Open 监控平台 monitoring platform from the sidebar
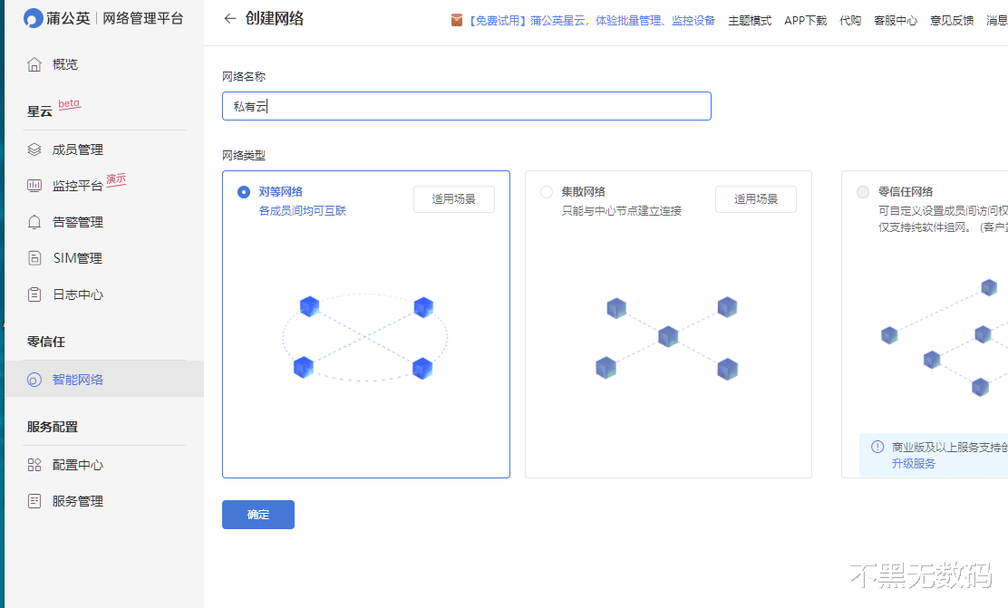This screenshot has height=608, width=1008. [x=34, y=186]
